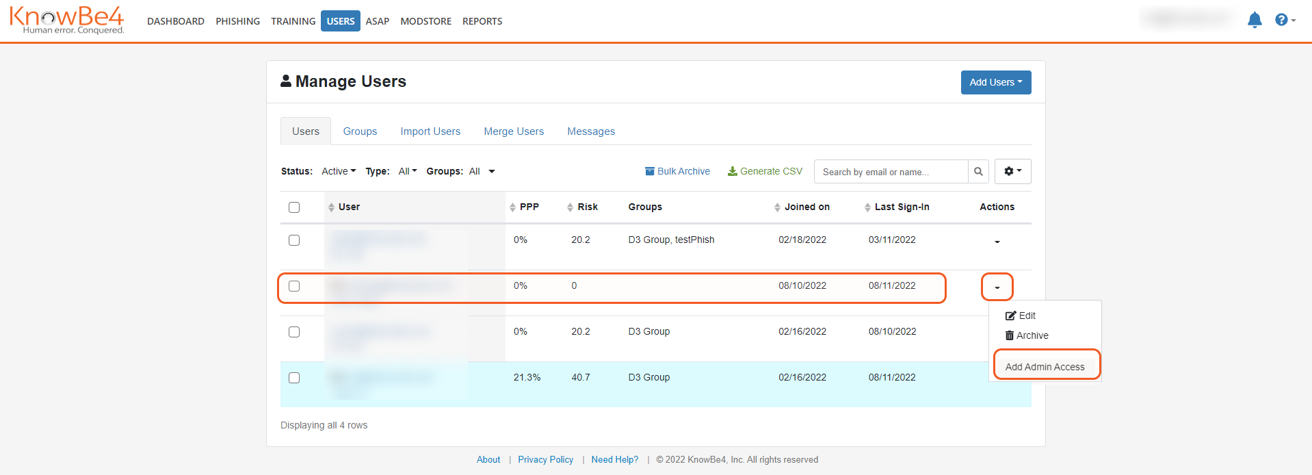Screen dimensions: 1312x475
Task: Toggle the select-all users checkbox
Action: pos(294,207)
